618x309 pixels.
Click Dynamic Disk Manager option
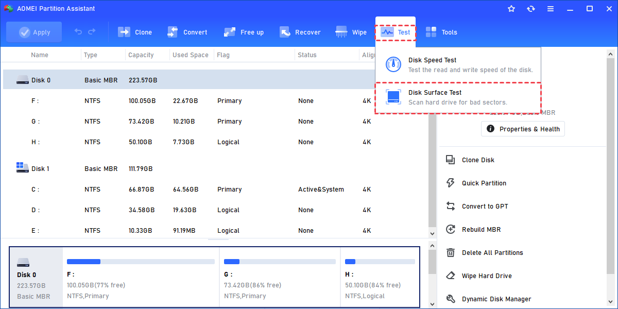(x=496, y=299)
